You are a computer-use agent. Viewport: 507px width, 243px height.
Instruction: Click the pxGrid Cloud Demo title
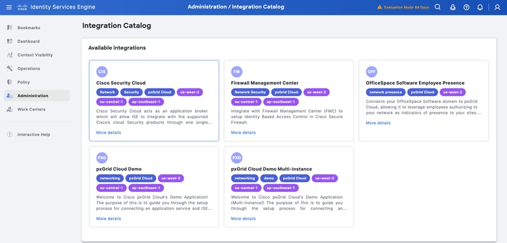pos(119,169)
